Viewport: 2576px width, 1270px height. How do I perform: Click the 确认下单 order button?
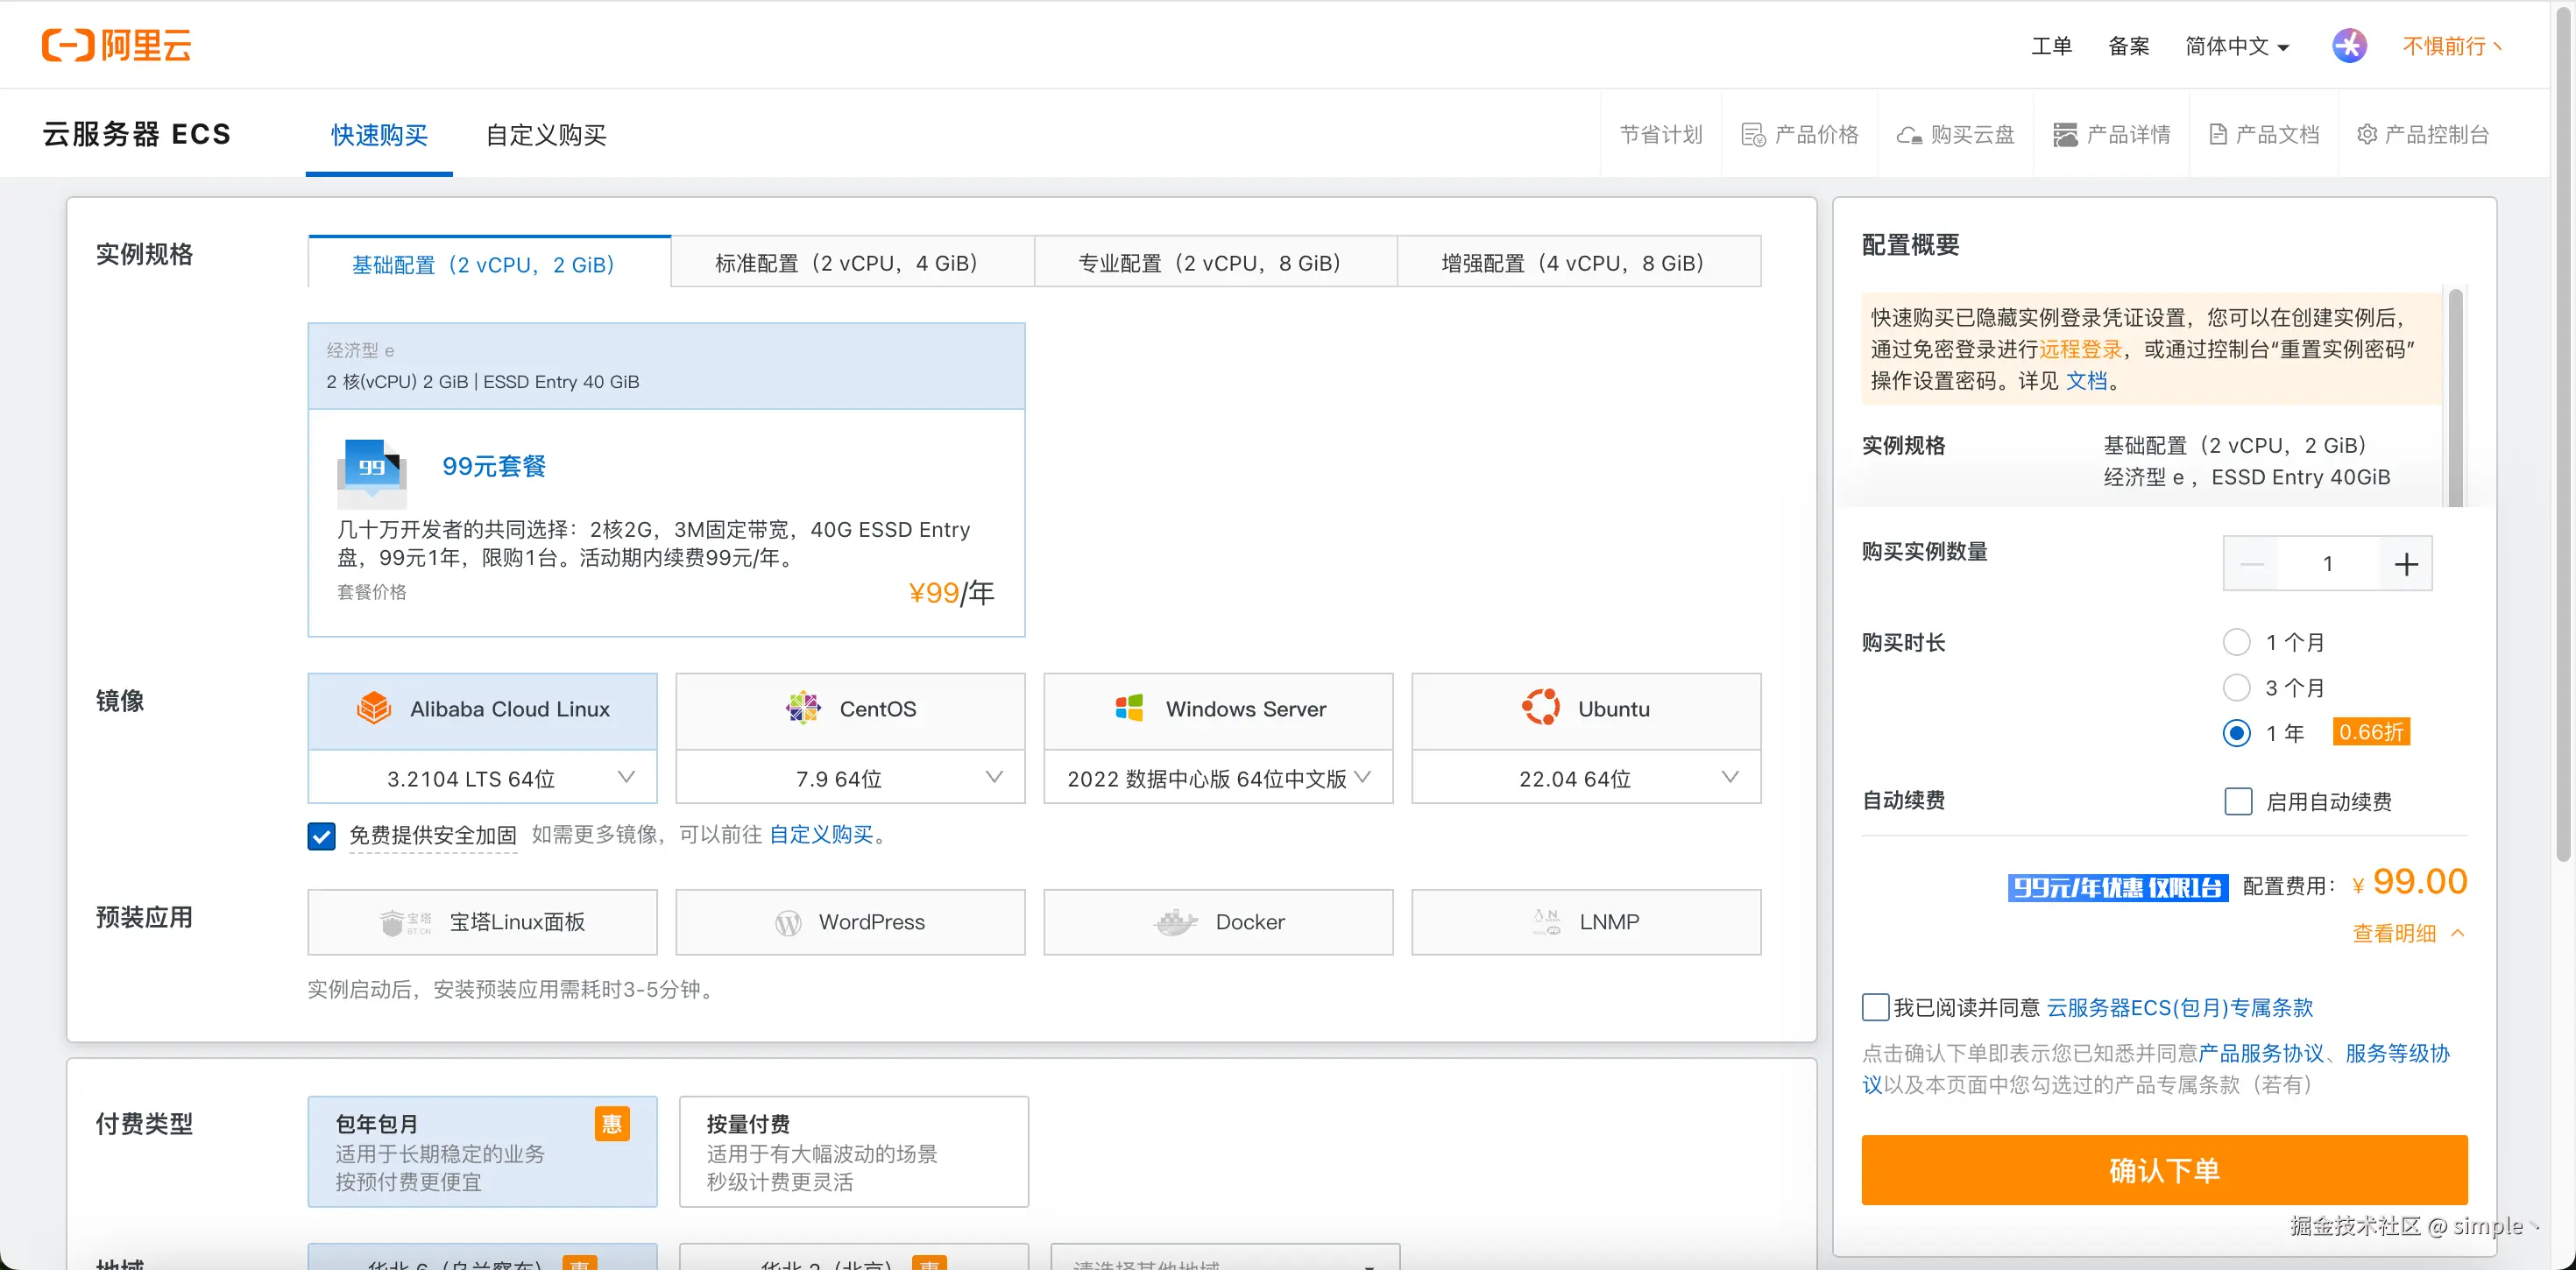click(2164, 1170)
